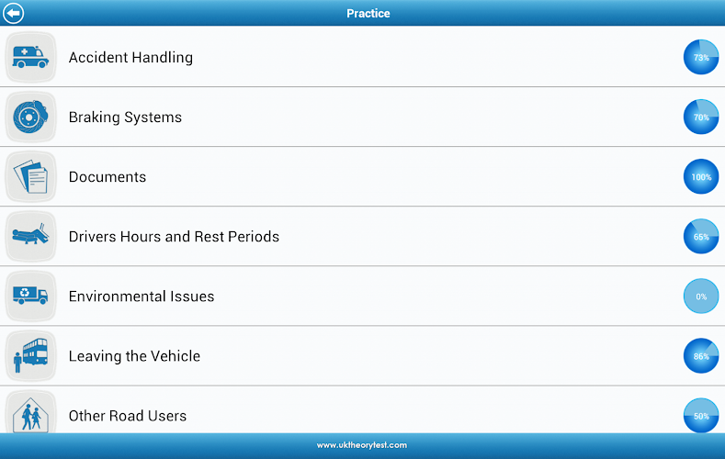The width and height of the screenshot is (725, 459).
Task: Visit the www.uktheorytest.com link
Action: coord(362,445)
